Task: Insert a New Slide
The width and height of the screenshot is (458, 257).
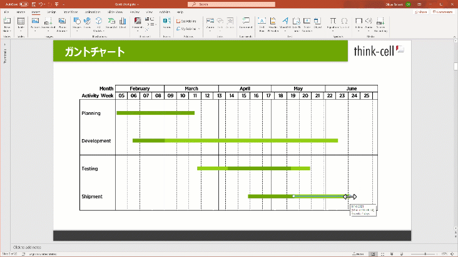Action: point(7,24)
